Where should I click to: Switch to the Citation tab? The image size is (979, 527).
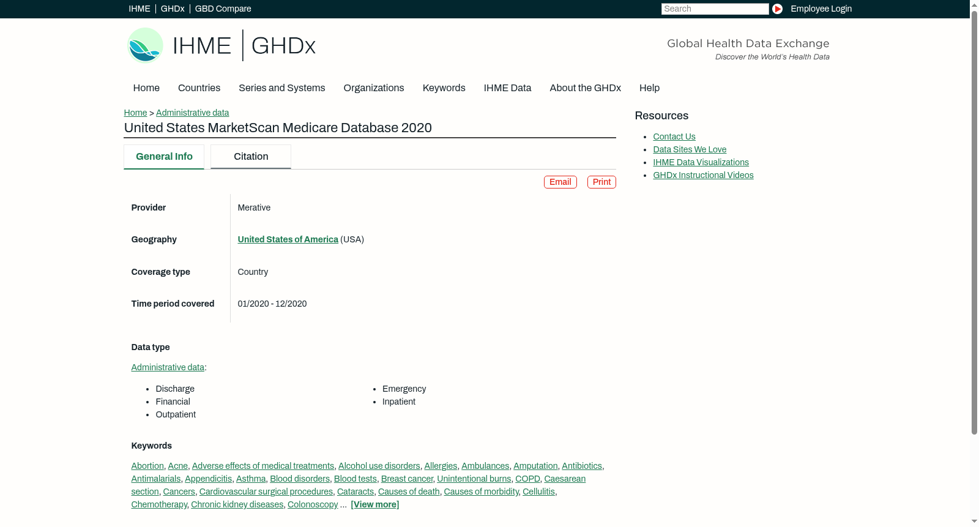[x=251, y=157]
